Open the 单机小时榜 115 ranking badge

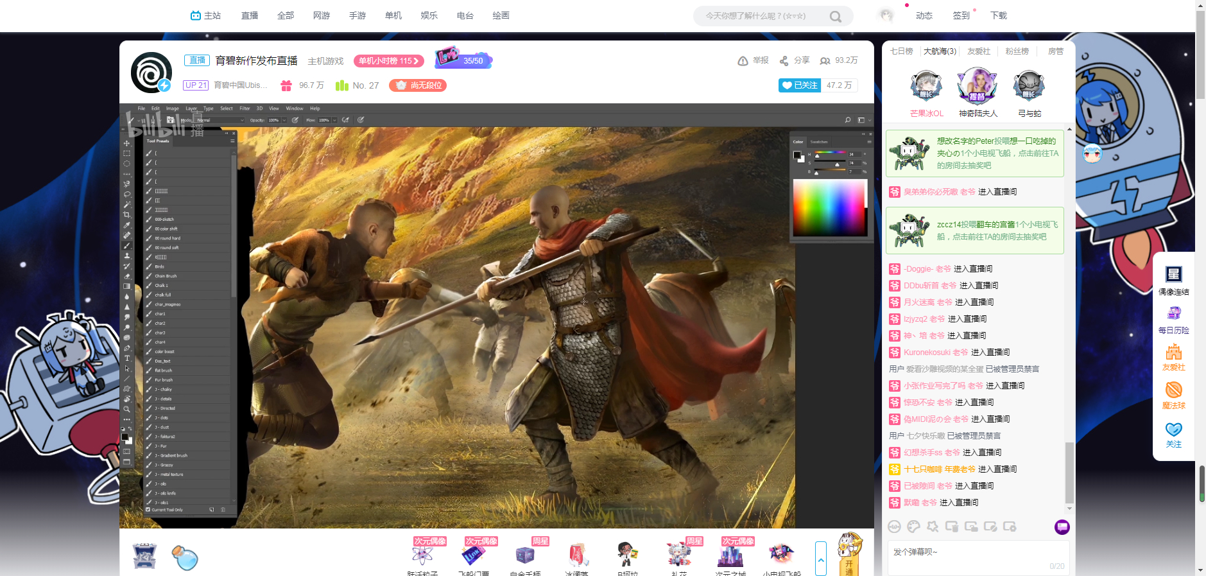coord(388,61)
